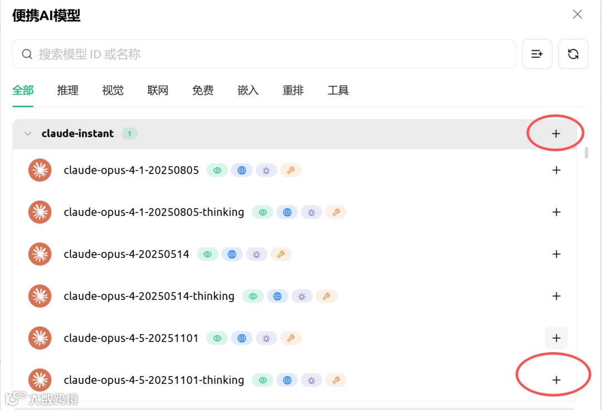
Task: Click the reasoning sun tag on claude-opus-4-1-20250805
Action: click(x=266, y=170)
